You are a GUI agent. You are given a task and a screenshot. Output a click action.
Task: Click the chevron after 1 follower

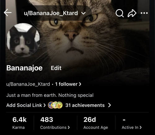[80, 84]
